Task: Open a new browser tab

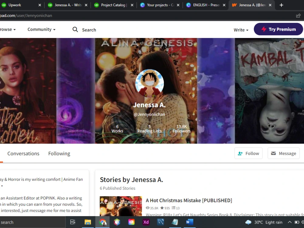Action: [281, 5]
